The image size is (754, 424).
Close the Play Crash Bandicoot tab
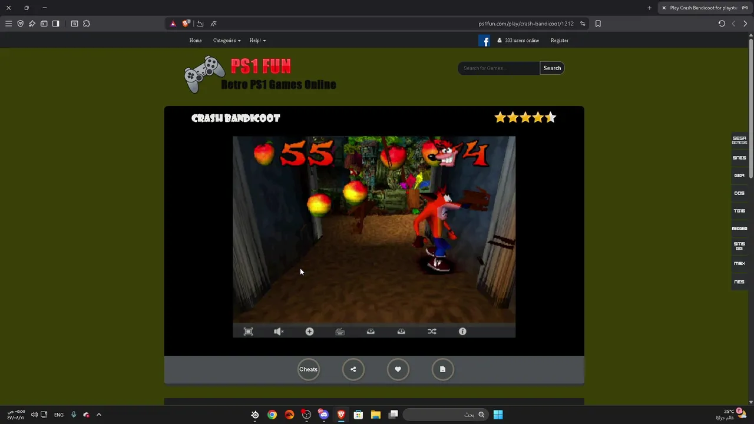pos(664,8)
